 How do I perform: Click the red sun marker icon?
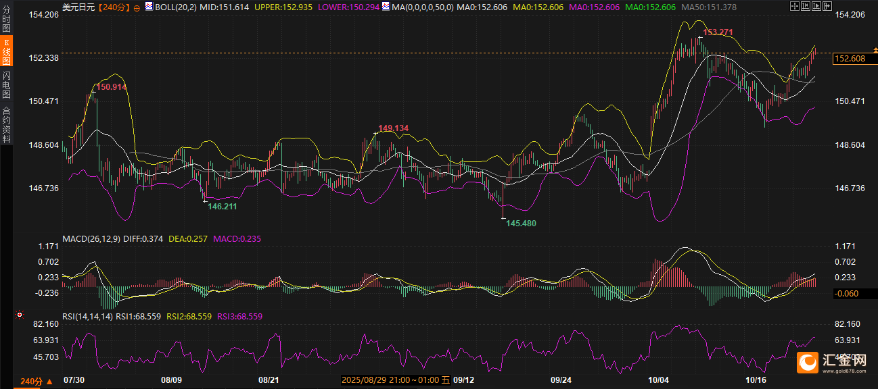20,315
